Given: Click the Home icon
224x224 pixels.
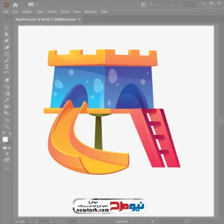Looking at the screenshot, I should 15,5.
